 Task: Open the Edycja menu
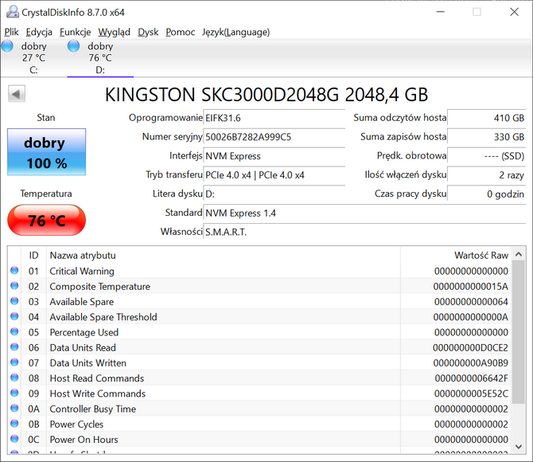tap(39, 32)
